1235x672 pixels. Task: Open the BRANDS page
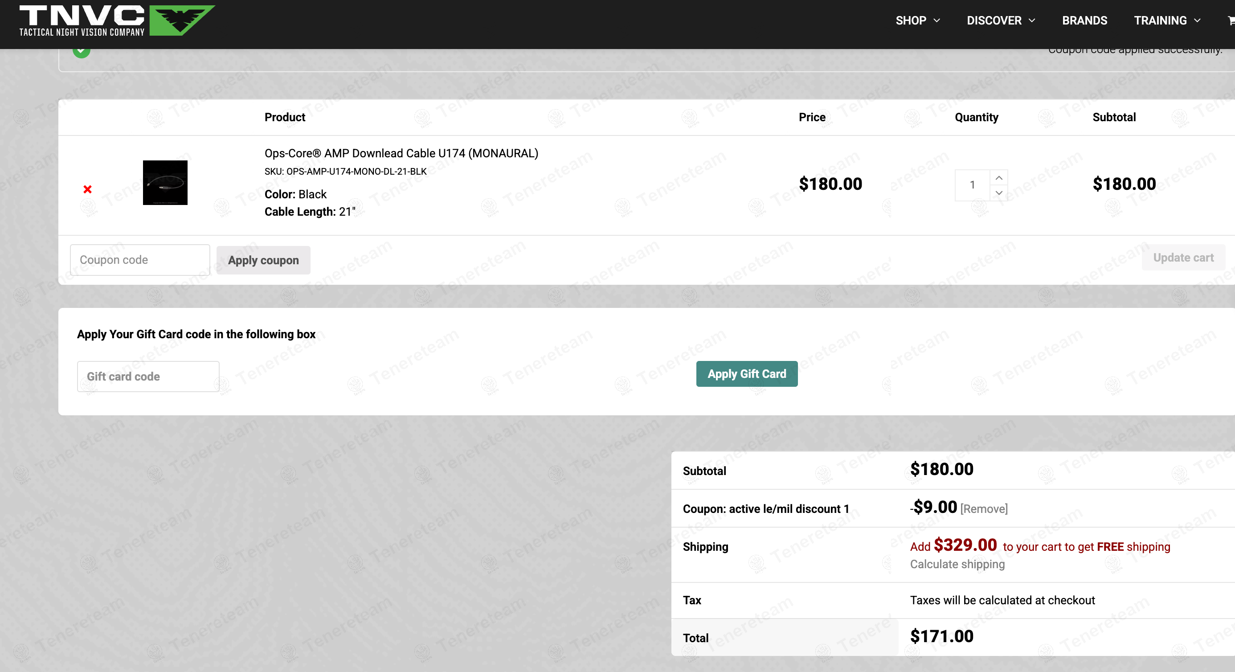coord(1084,20)
